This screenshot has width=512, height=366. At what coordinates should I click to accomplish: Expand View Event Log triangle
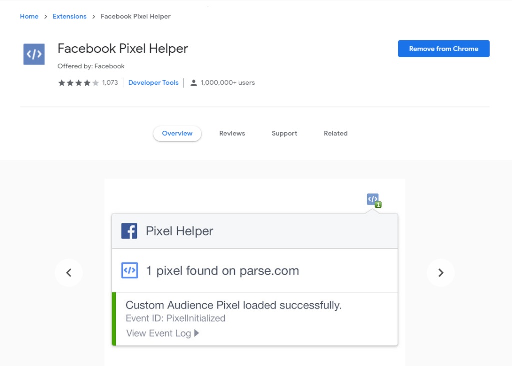pos(197,333)
